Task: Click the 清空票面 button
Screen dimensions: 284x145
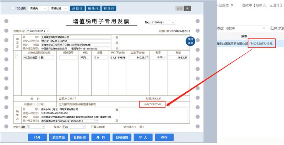Action: click(58, 137)
